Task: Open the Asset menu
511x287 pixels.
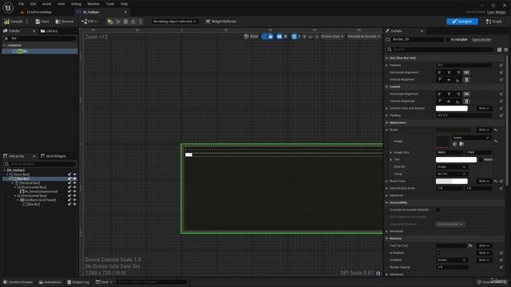Action: point(46,4)
